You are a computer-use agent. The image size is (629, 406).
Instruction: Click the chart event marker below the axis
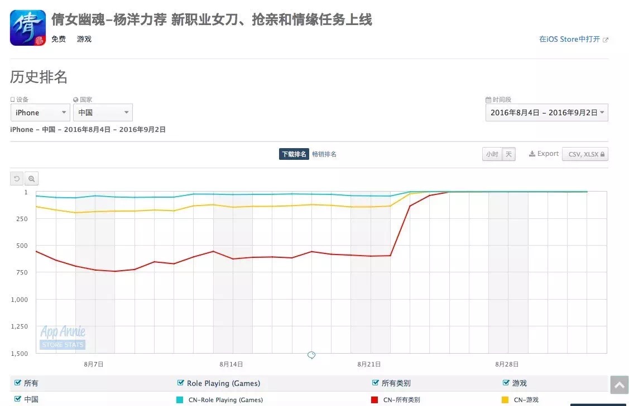tap(311, 355)
